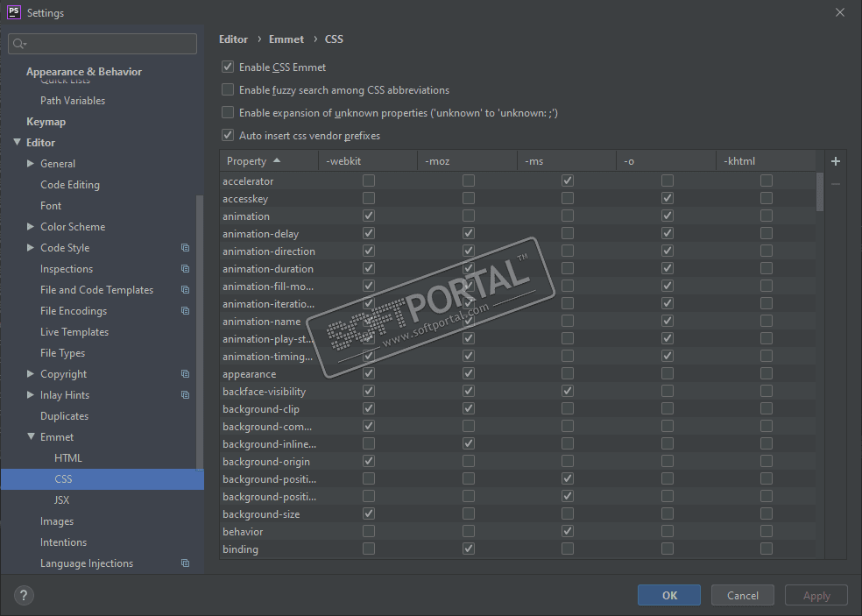Open Live Templates settings
The image size is (862, 616).
coord(74,331)
